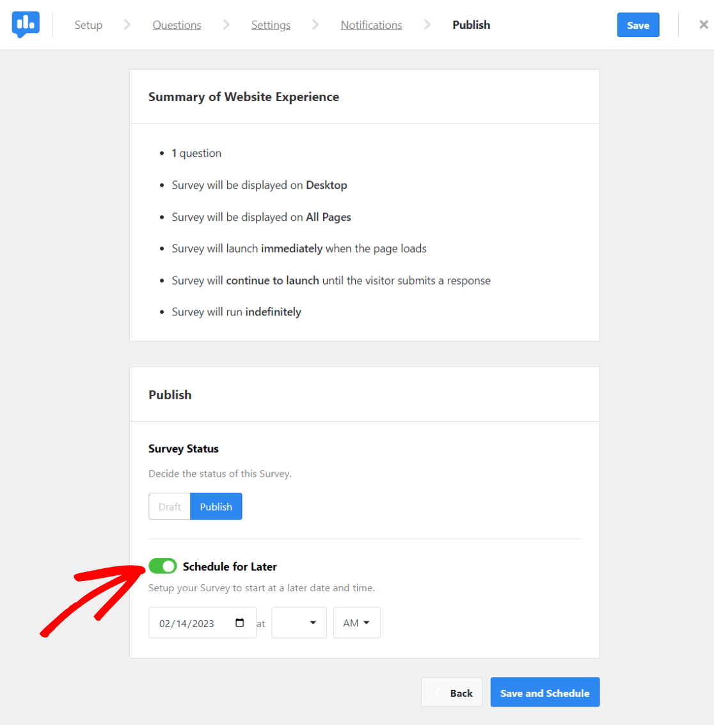
Task: Click the chevron between Questions and Settings
Action: 226,24
